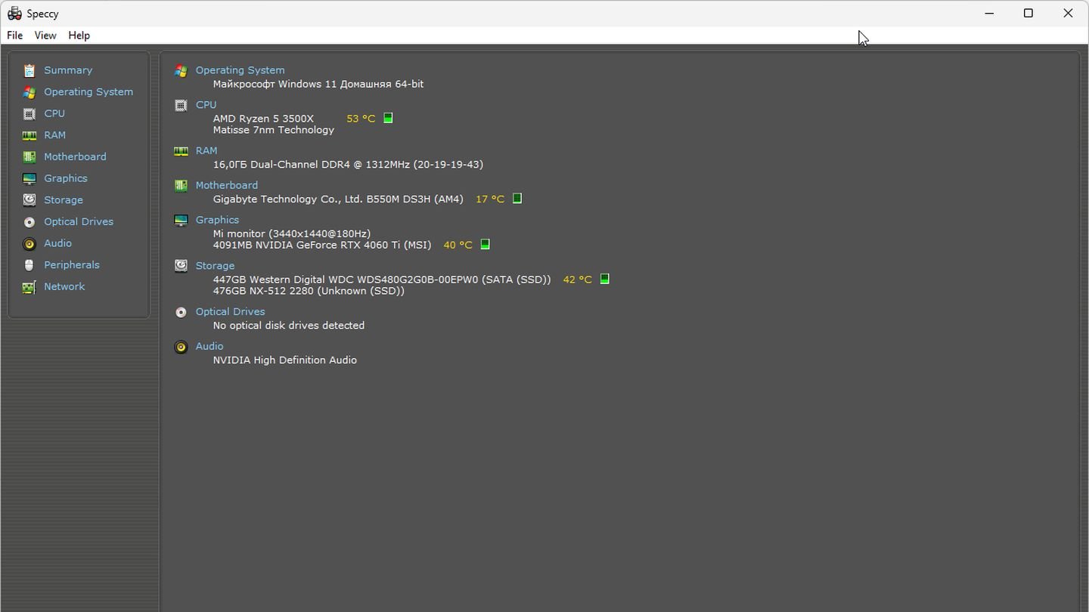Viewport: 1089px width, 612px height.
Task: Click green status indicator next to storage 42 °C
Action: pos(604,279)
